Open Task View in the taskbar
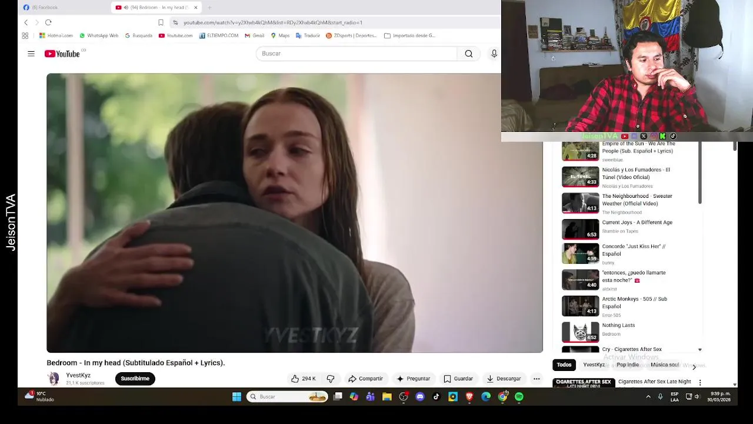The image size is (753, 424). [338, 397]
